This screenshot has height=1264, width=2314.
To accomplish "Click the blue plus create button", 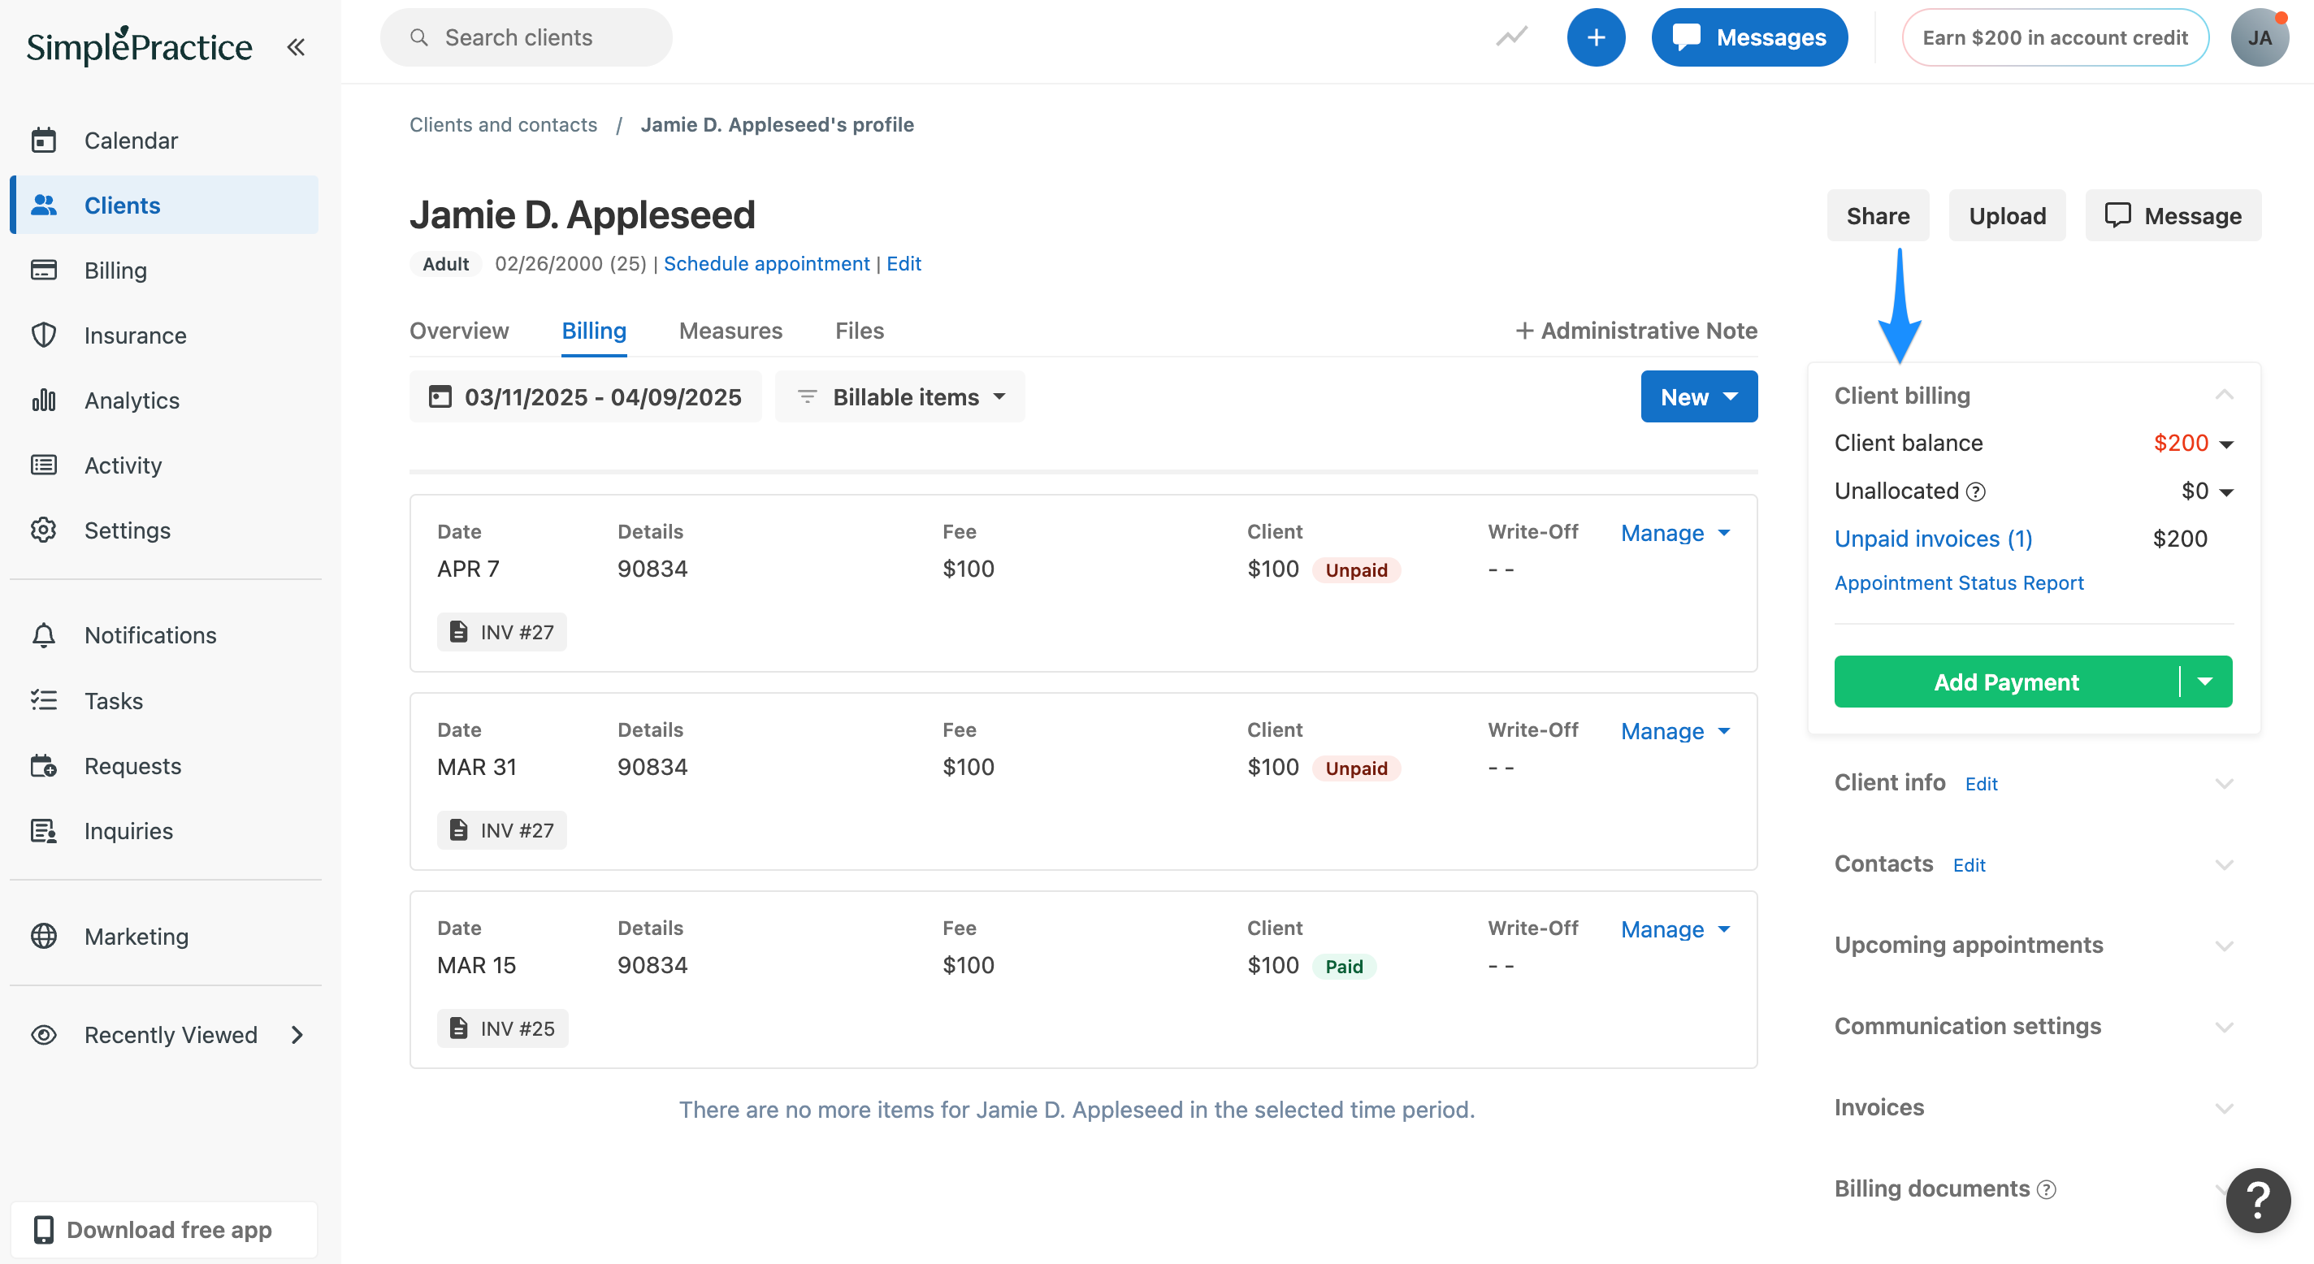I will coord(1596,37).
